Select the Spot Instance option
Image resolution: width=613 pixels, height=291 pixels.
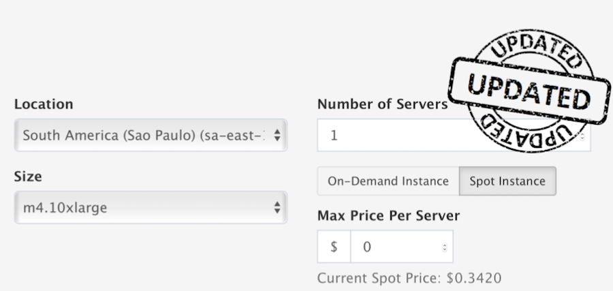coord(507,181)
